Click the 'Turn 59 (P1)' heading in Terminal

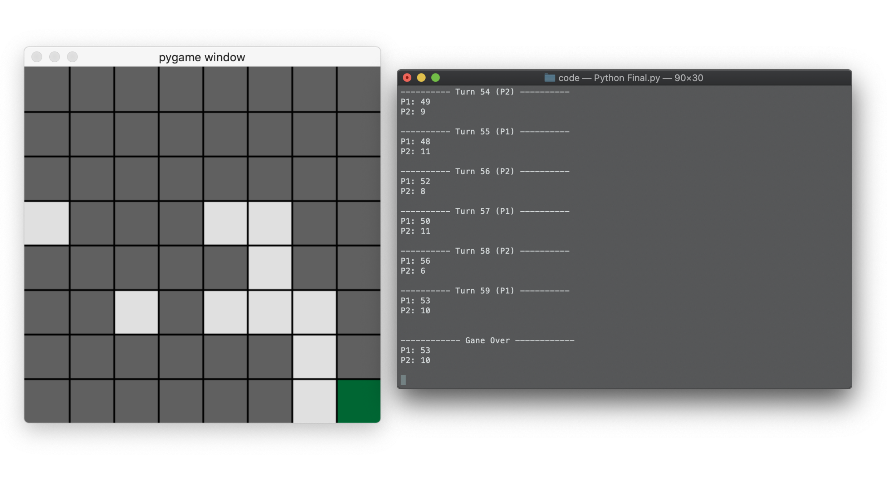pyautogui.click(x=485, y=290)
